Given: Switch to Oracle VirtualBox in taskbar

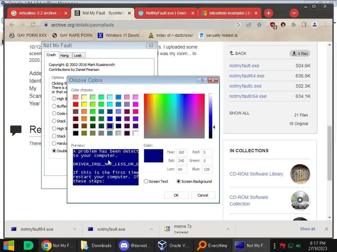Looking at the screenshot, I should click(174, 245).
